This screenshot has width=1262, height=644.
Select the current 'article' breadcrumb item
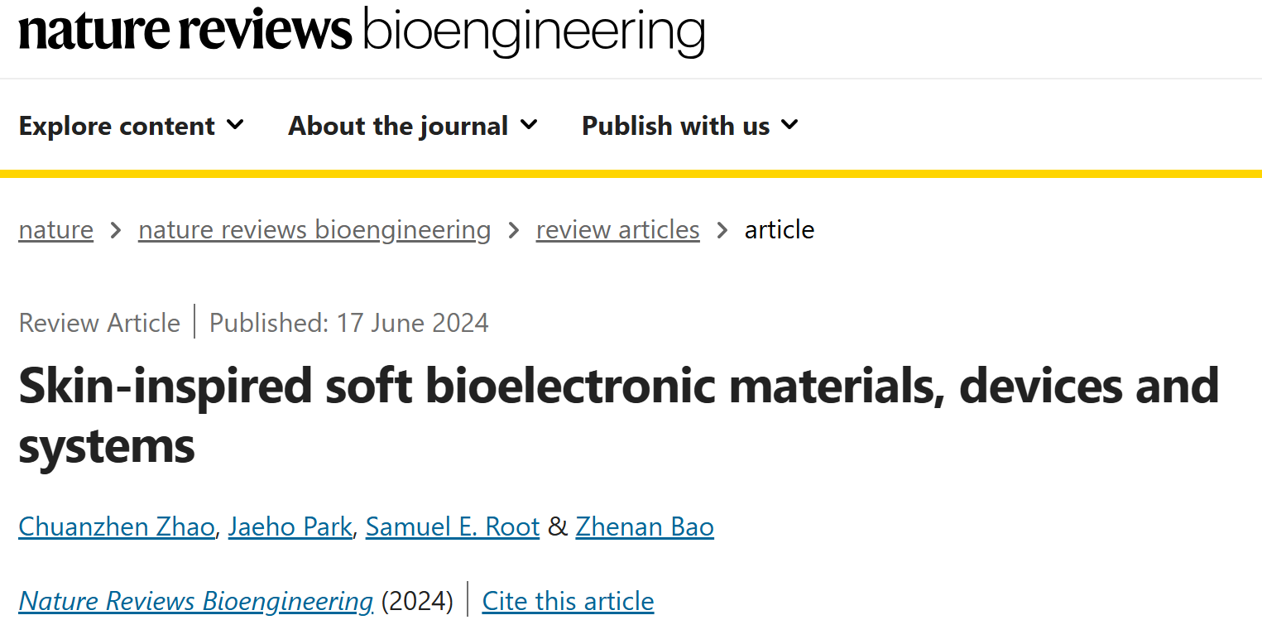pos(780,229)
